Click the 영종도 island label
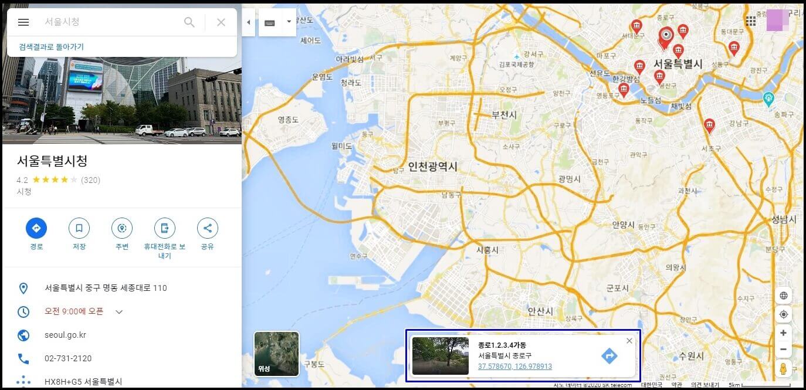Image resolution: width=806 pixels, height=390 pixels. pyautogui.click(x=289, y=120)
